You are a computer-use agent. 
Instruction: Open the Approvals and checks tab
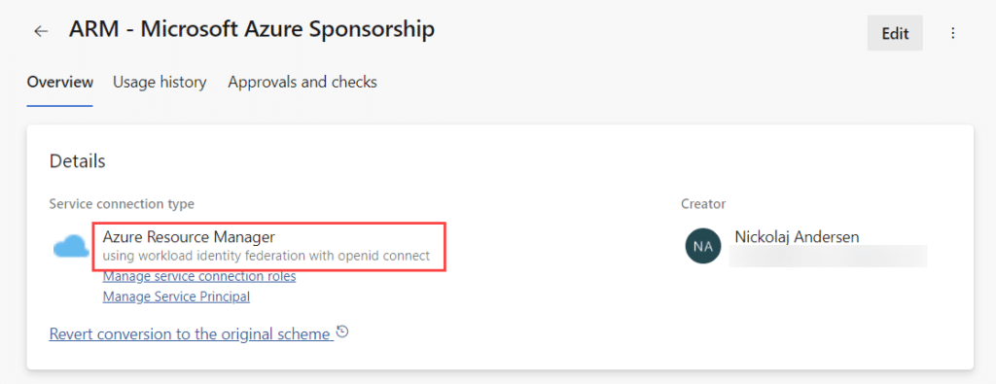click(x=302, y=82)
